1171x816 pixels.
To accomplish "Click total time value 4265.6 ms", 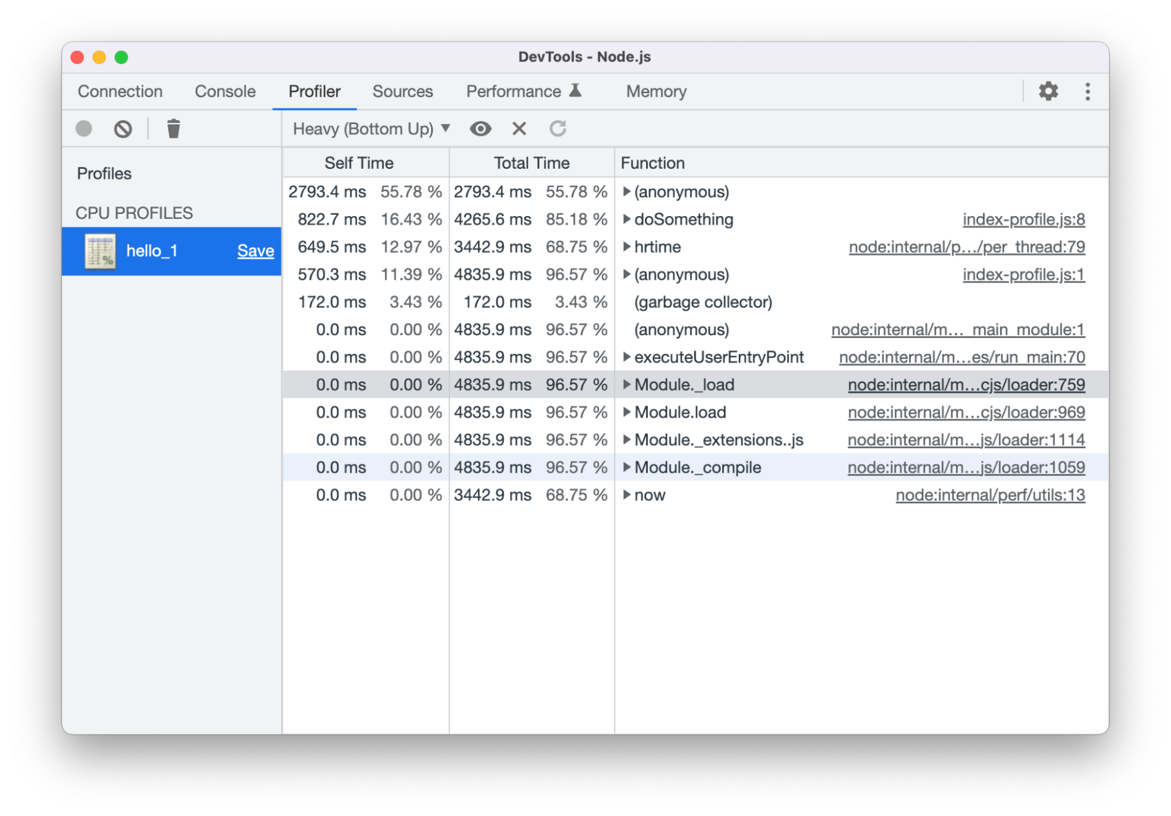I will 493,219.
